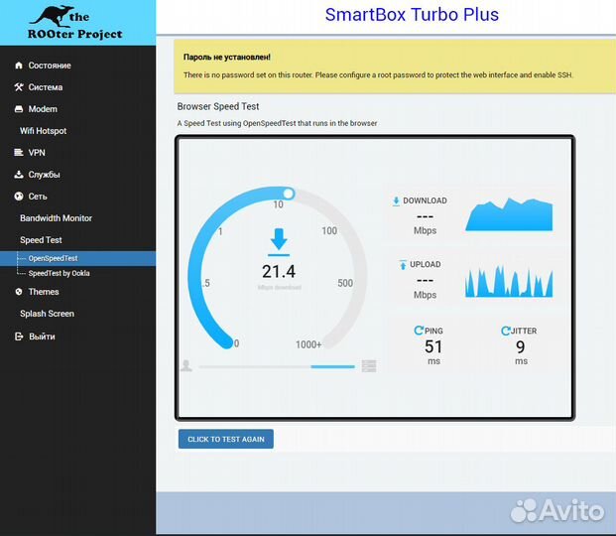Click the jitter value 9
Viewport: 616px width, 536px height.
click(x=521, y=346)
